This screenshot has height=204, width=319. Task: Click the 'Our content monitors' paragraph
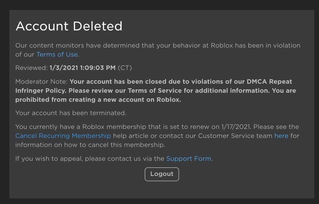click(158, 50)
